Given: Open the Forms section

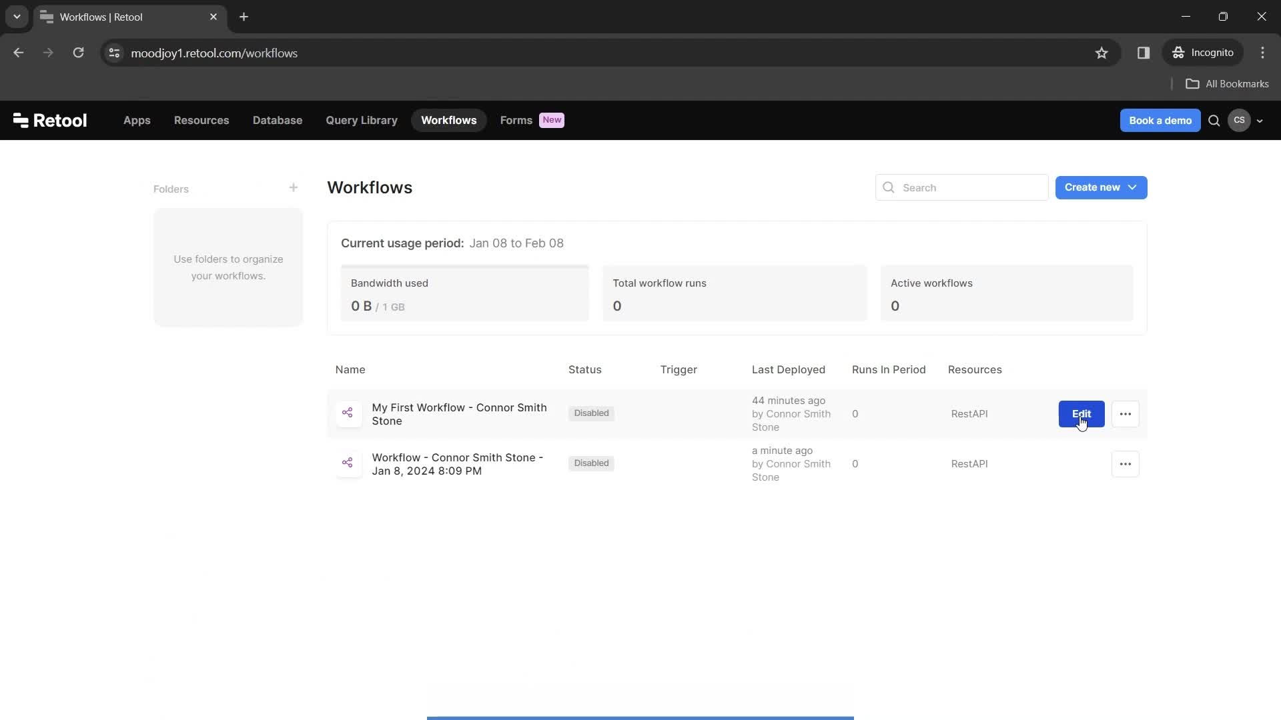Looking at the screenshot, I should click(x=516, y=121).
